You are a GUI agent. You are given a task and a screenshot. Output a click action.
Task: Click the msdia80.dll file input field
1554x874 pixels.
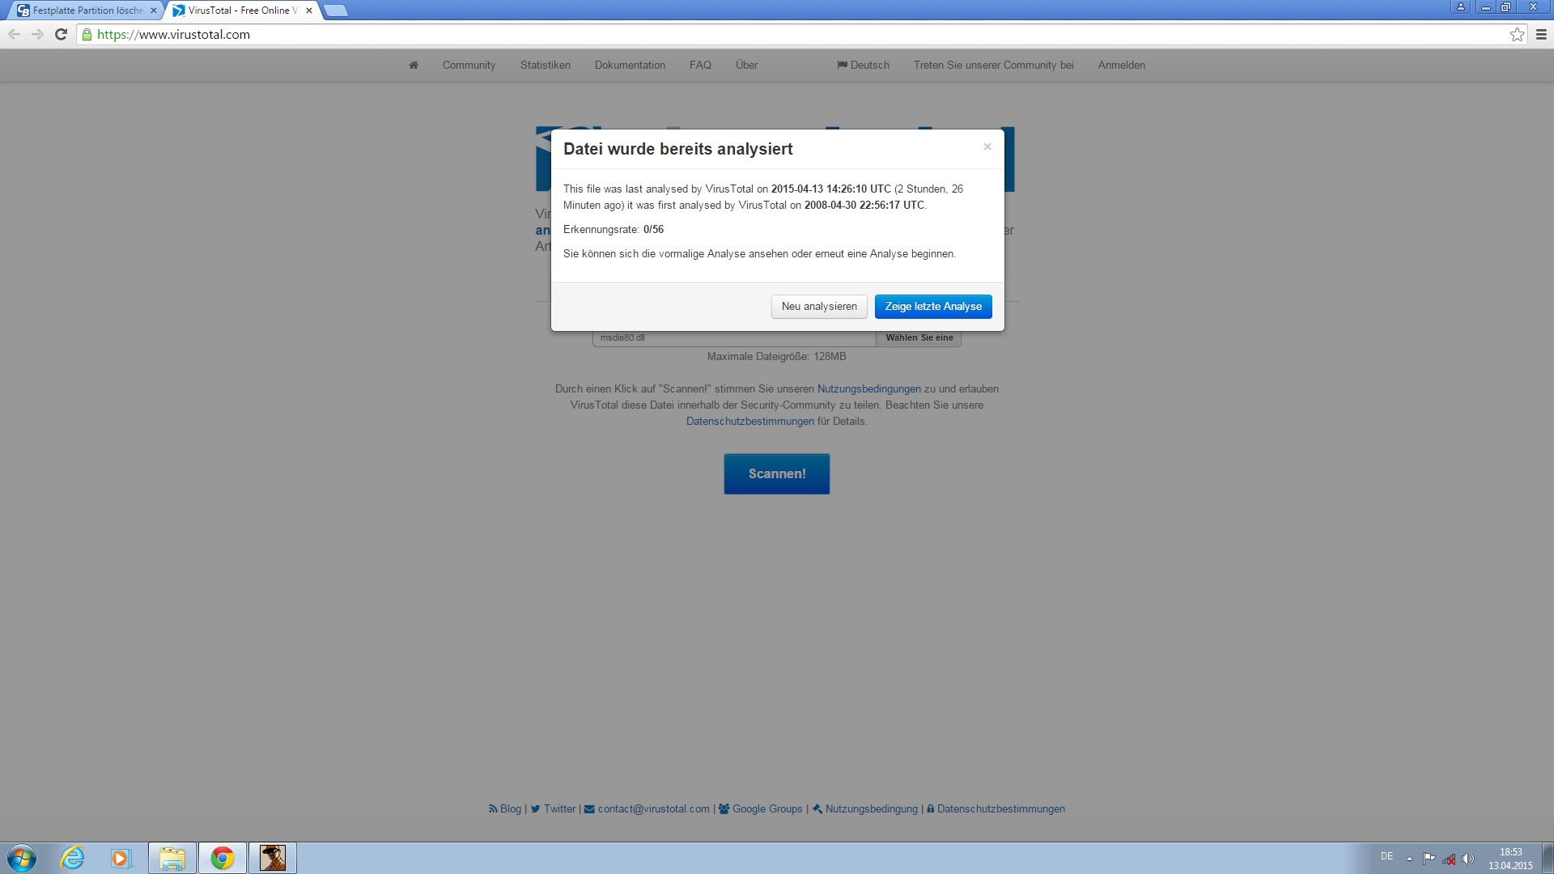coord(734,338)
